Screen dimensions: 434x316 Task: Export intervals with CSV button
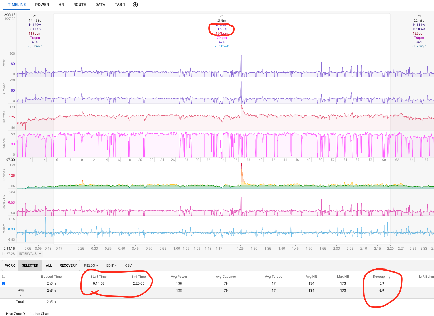click(128, 265)
